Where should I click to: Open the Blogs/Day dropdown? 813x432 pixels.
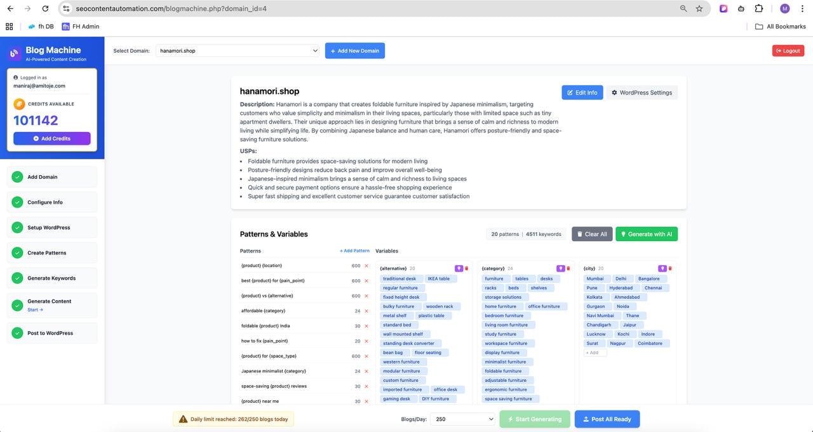[x=462, y=419]
